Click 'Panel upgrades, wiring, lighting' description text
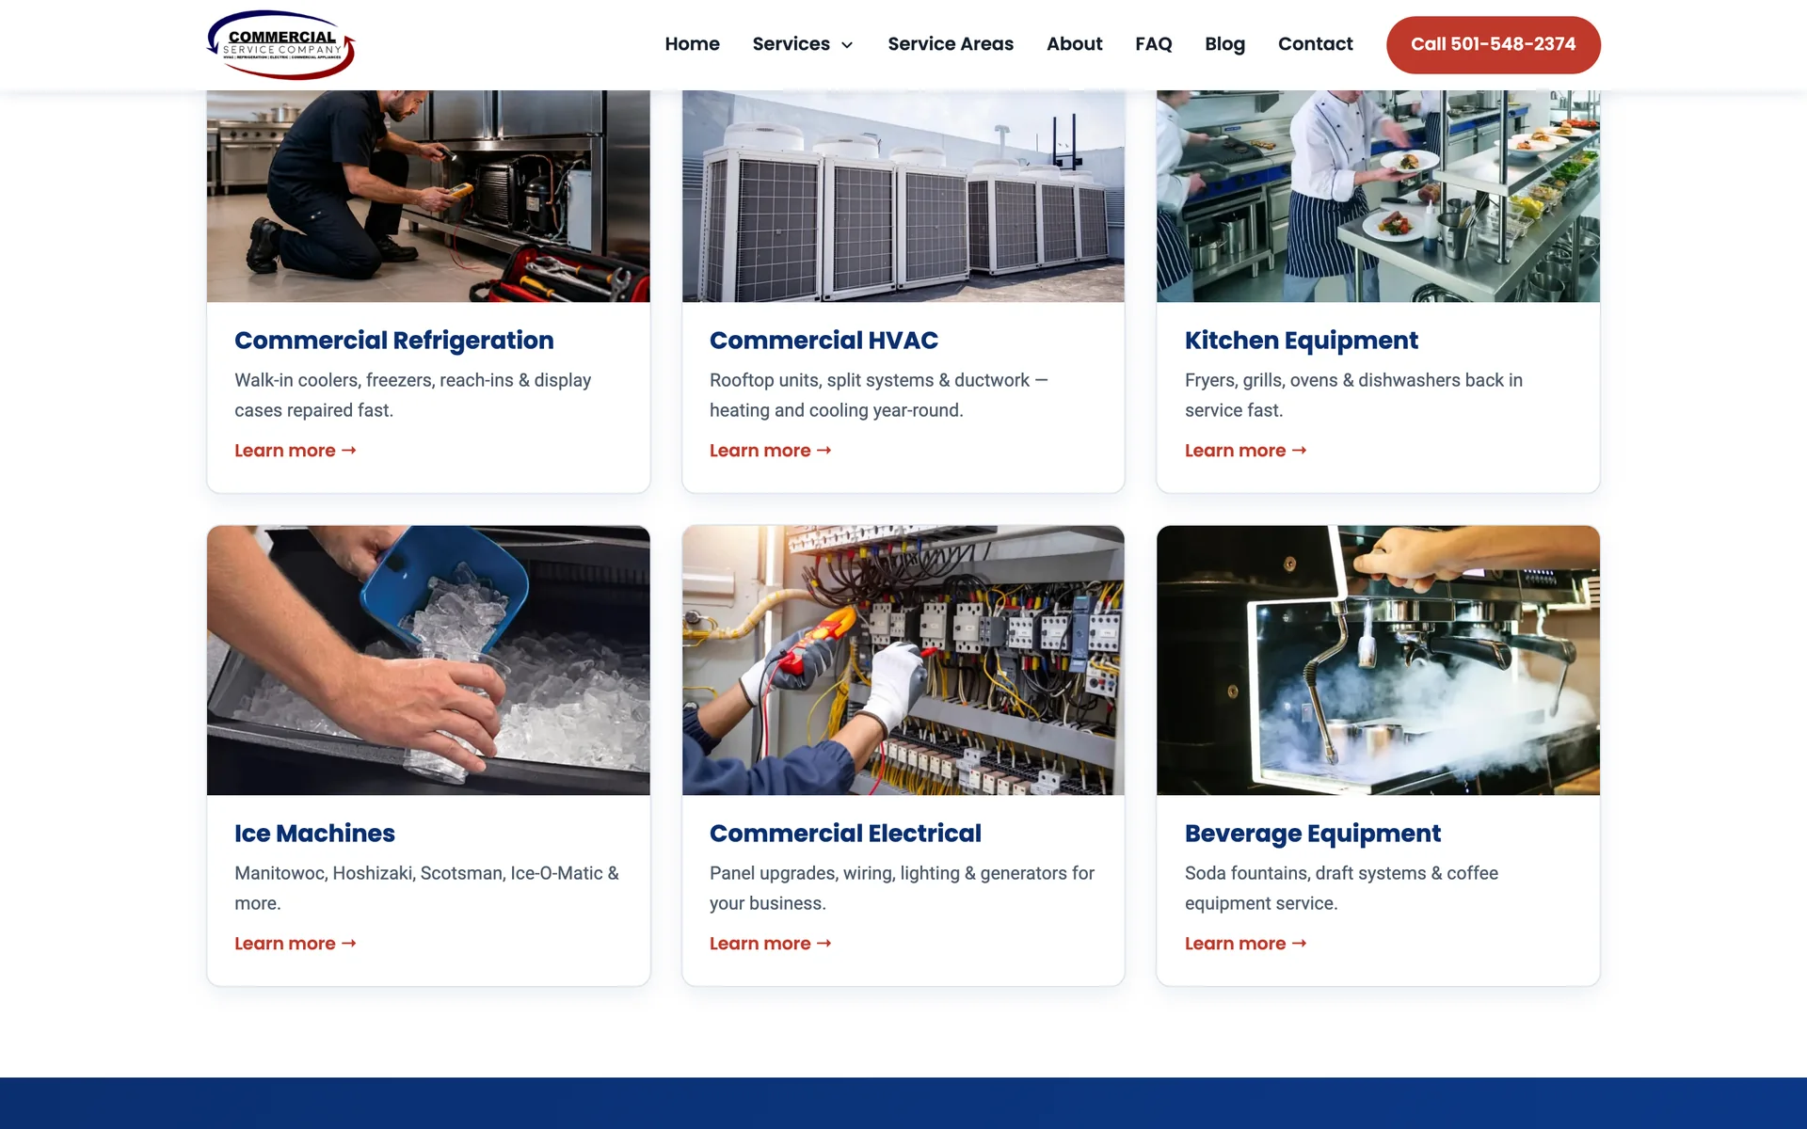Screen dimensions: 1807x1129 tap(902, 888)
